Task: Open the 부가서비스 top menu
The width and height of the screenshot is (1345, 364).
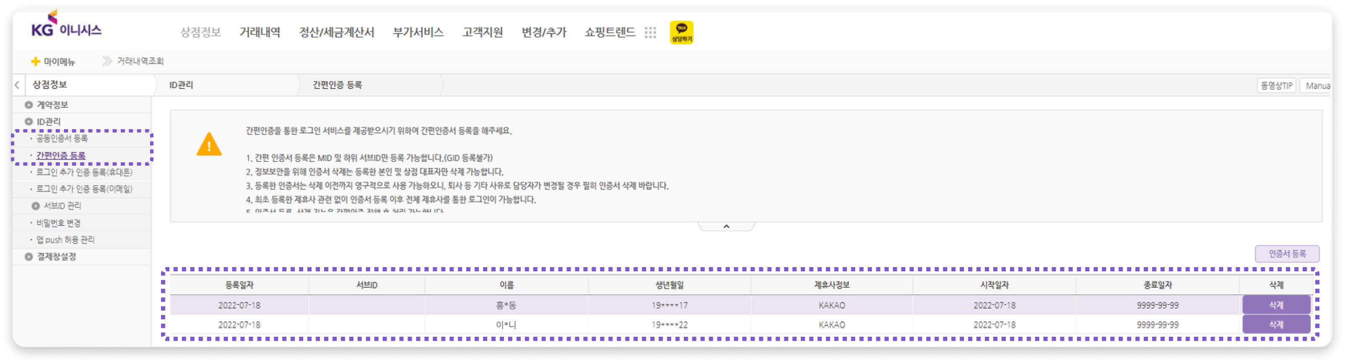Action: point(418,32)
